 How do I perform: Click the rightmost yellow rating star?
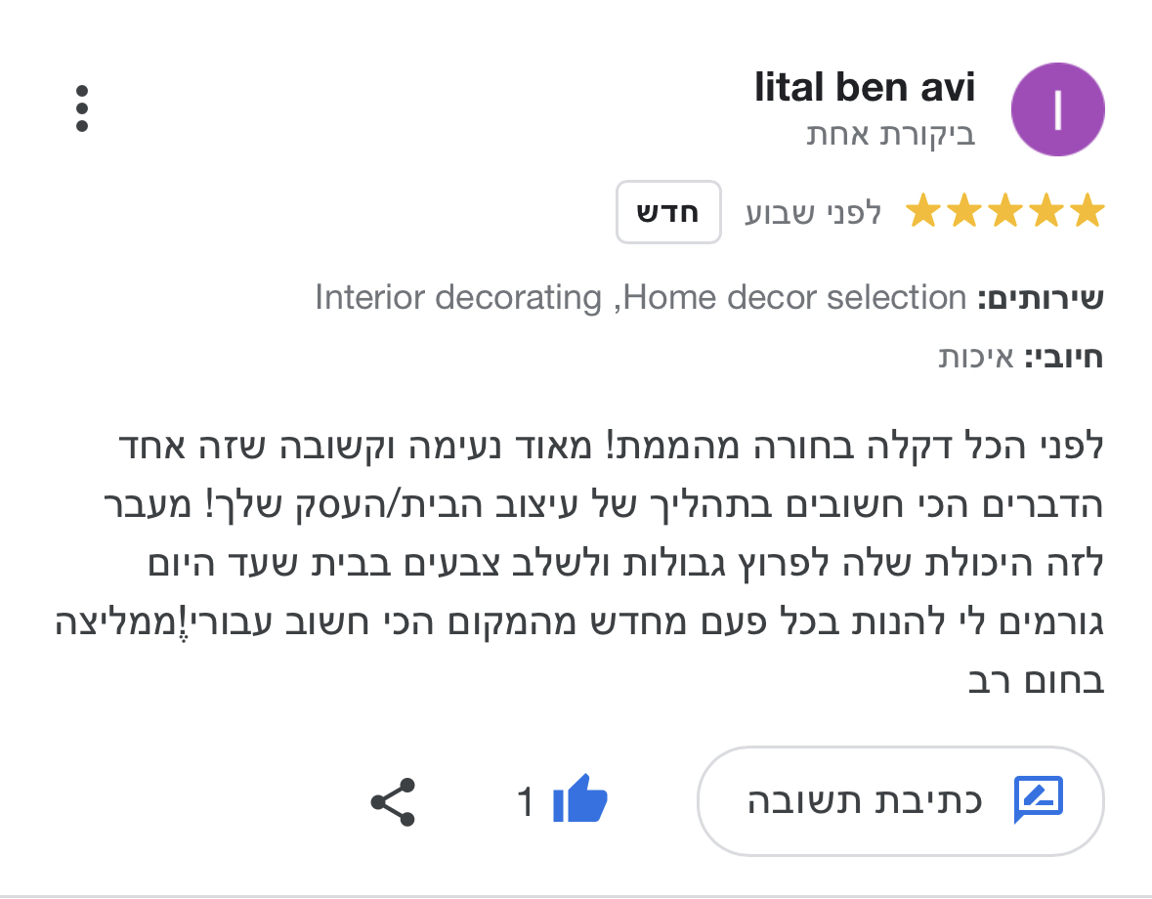[x=1087, y=212]
